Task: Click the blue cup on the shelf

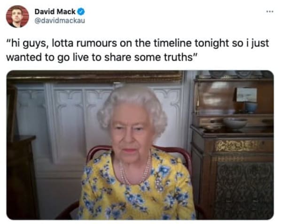Action: [x=251, y=108]
